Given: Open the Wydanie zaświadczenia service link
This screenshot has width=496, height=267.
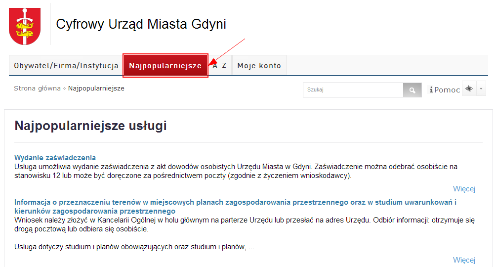Looking at the screenshot, I should click(x=55, y=158).
